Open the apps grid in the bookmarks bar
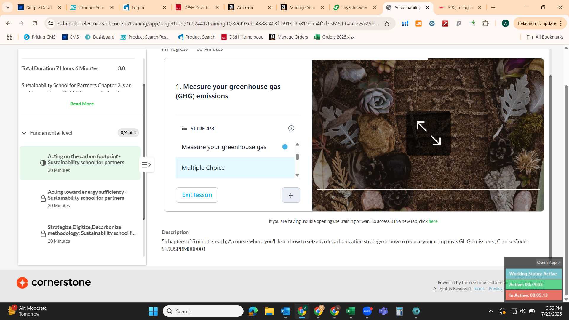The image size is (569, 320). [x=9, y=37]
